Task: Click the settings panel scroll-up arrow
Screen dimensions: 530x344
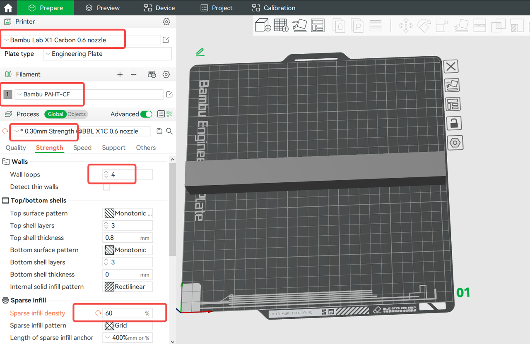Action: pos(173,160)
